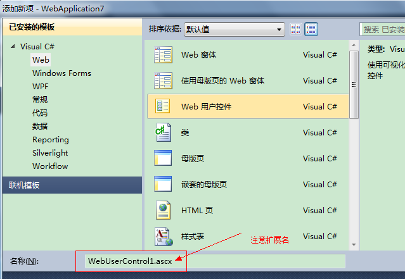This screenshot has width=405, height=279.
Task: Open the 排序依据 默认值 dropdown
Action: pyautogui.click(x=235, y=29)
